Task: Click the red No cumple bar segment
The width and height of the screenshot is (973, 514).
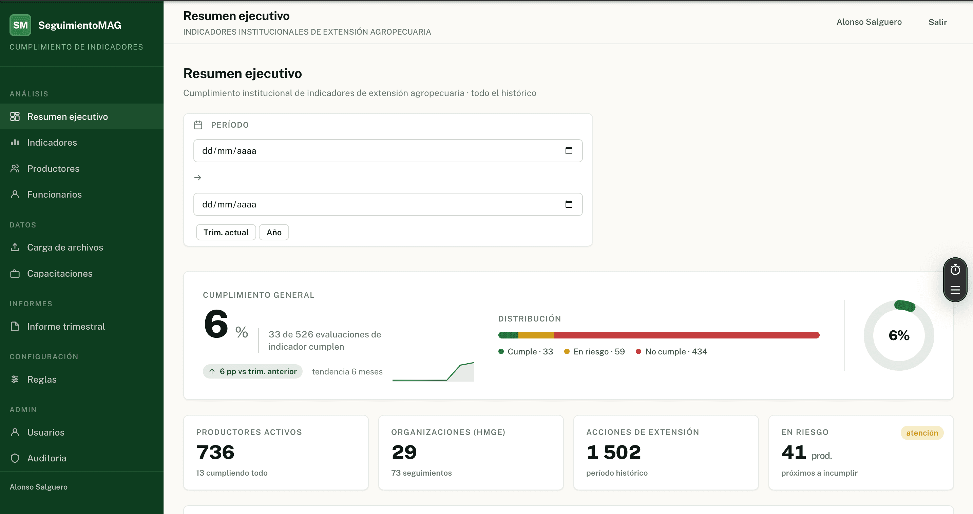Action: click(x=687, y=335)
